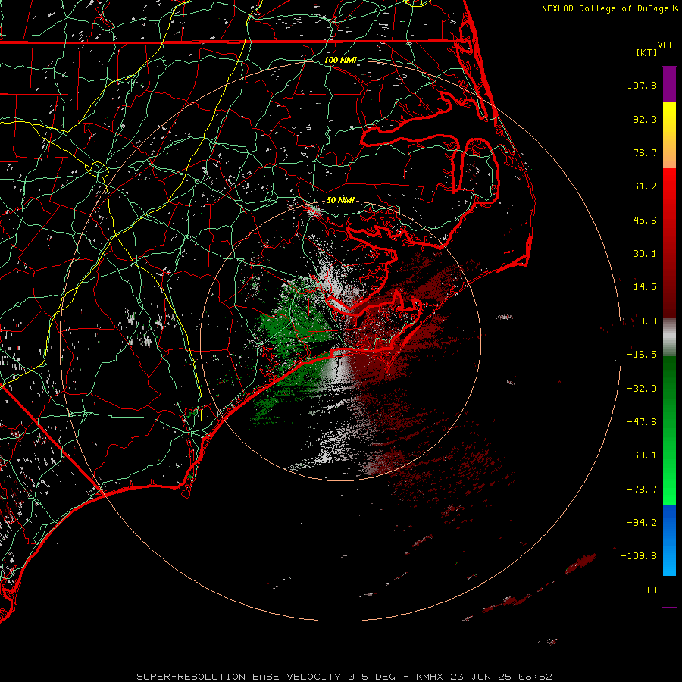Screen dimensions: 682x682
Task: Pick the blue segment of the color bar
Action: click(x=669, y=540)
